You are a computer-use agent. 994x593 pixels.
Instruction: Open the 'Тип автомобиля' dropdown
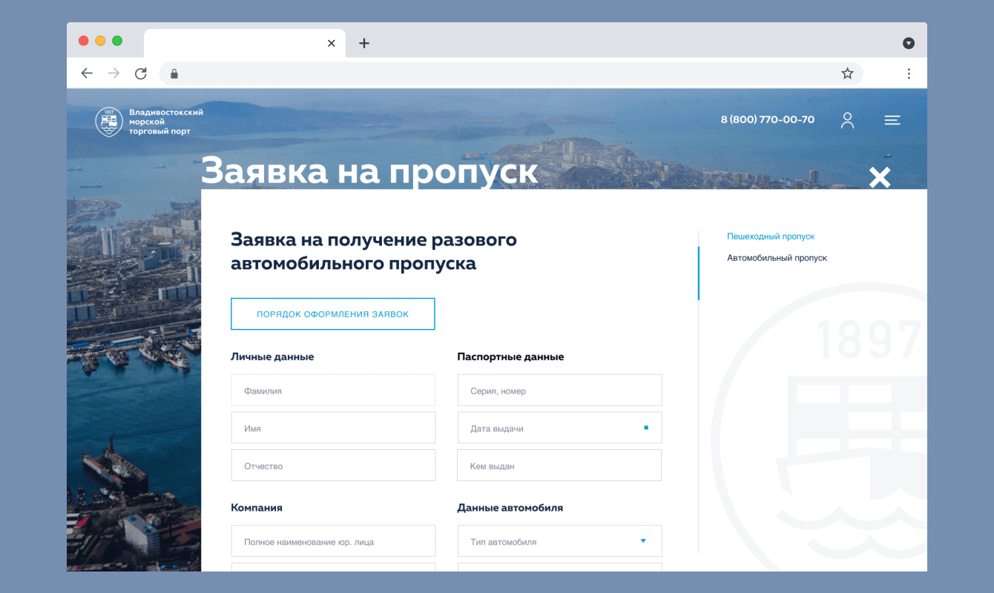tap(560, 542)
